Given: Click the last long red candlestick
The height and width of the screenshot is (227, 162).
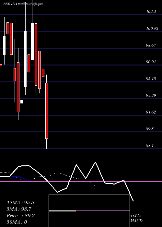Looking at the screenshot, I should tap(47, 111).
